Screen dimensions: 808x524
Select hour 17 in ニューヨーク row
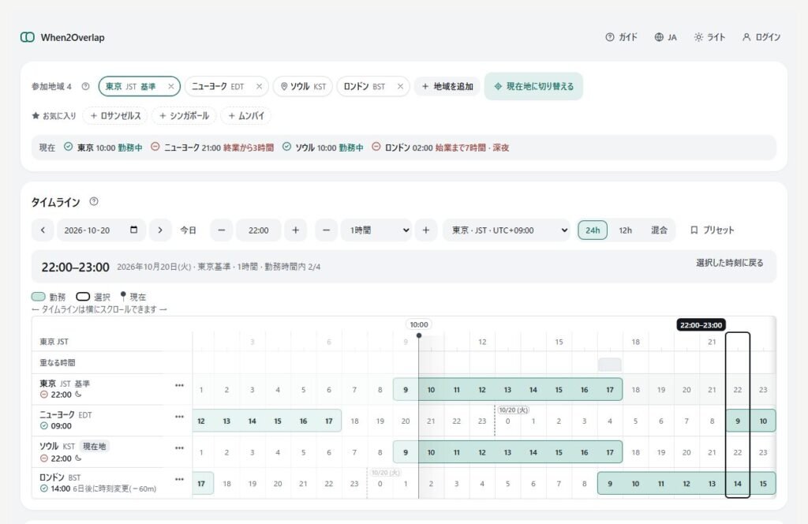[329, 421]
